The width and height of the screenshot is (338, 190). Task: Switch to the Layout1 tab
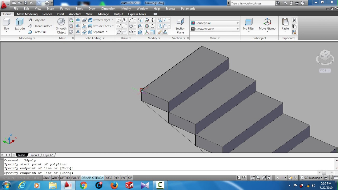34,155
